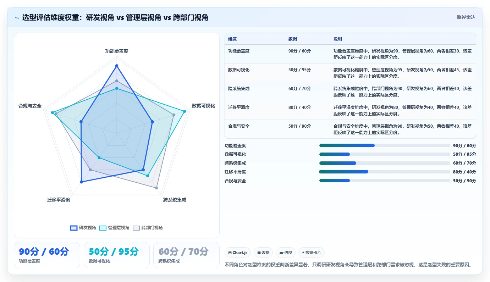Click the lightning icon beside the title
Image resolution: width=490 pixels, height=282 pixels.
pos(17,17)
